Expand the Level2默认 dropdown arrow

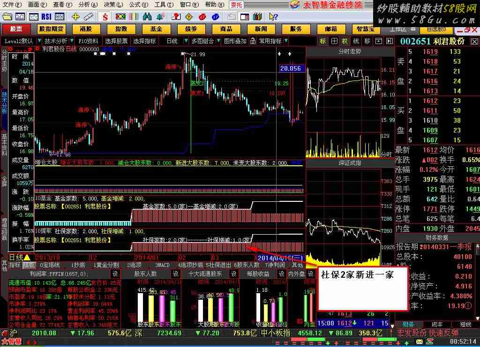(39, 41)
